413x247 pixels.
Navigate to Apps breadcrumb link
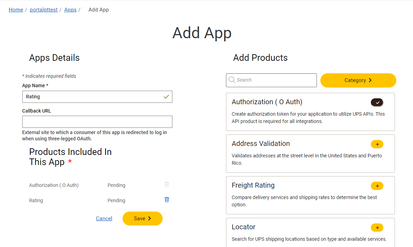pyautogui.click(x=70, y=10)
